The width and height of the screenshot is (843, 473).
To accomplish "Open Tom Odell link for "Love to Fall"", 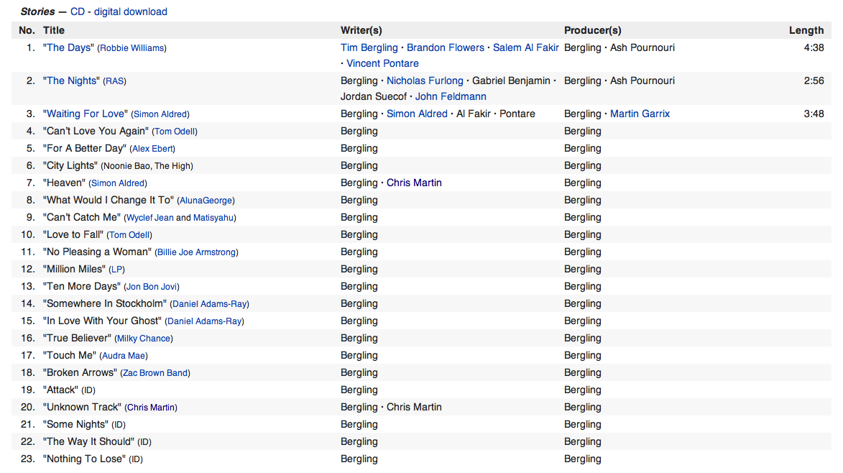I will point(129,235).
